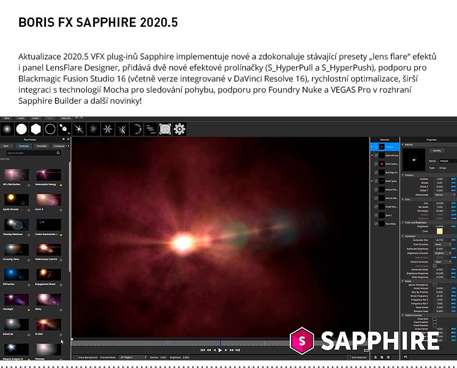The height and width of the screenshot is (368, 457).
Task: Favorite the Diffraction preset star
Action: [x=29, y=285]
